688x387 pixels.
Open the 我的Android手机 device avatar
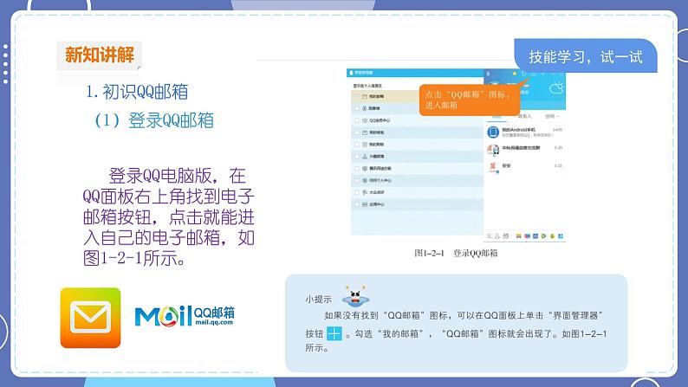pyautogui.click(x=493, y=132)
